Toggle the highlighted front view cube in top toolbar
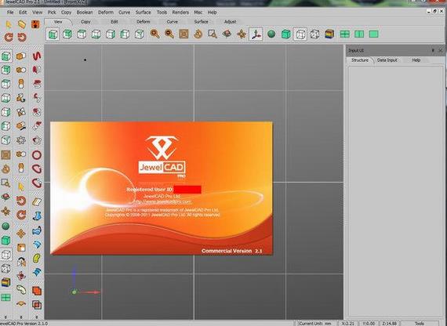Viewport: 447px width, 326px height. point(53,34)
